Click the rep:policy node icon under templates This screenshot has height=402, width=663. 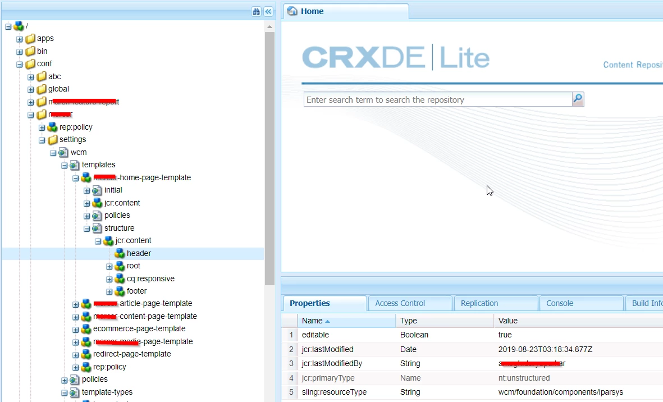pyautogui.click(x=86, y=367)
